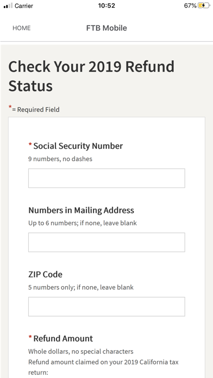Tap the '9 numbers, no dashes' hint
This screenshot has height=378, width=213.
pyautogui.click(x=60, y=159)
